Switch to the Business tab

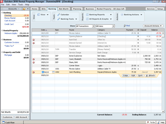pos(90,9)
